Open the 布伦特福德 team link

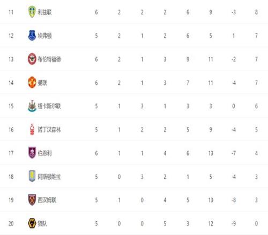(49, 59)
